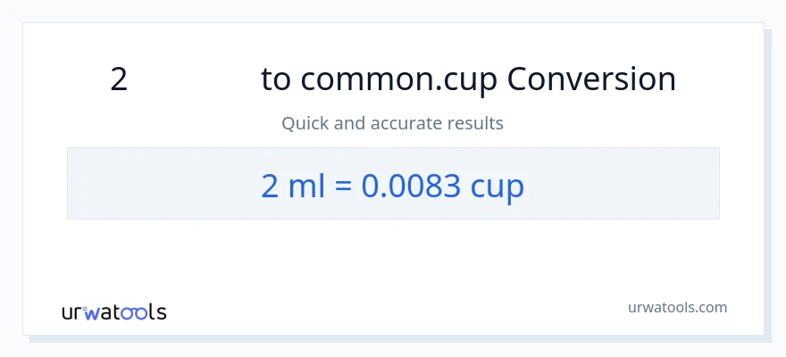Click the word 'results' in the subtitle
The width and height of the screenshot is (786, 357).
point(477,123)
